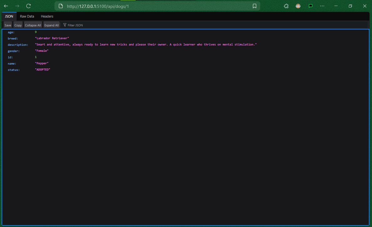Open the Headers tab
This screenshot has height=227, width=372.
47,16
